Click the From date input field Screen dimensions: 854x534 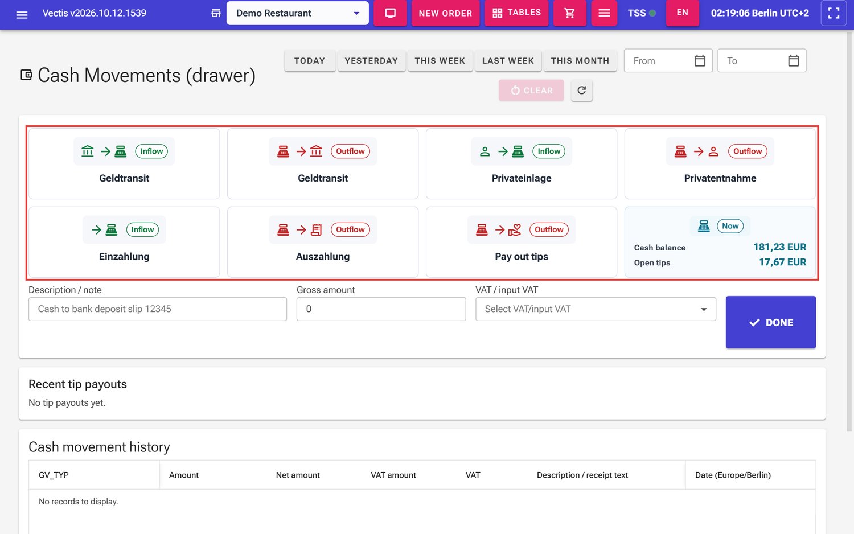coord(668,60)
